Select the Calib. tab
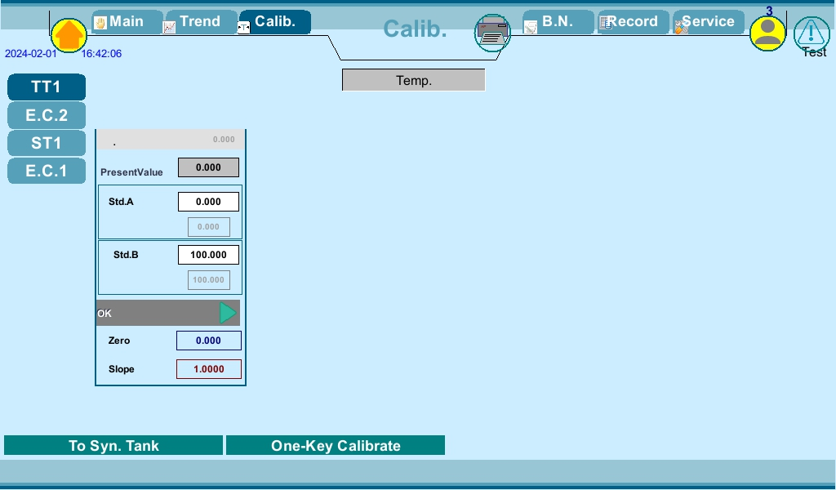This screenshot has height=490, width=836. pyautogui.click(x=274, y=22)
